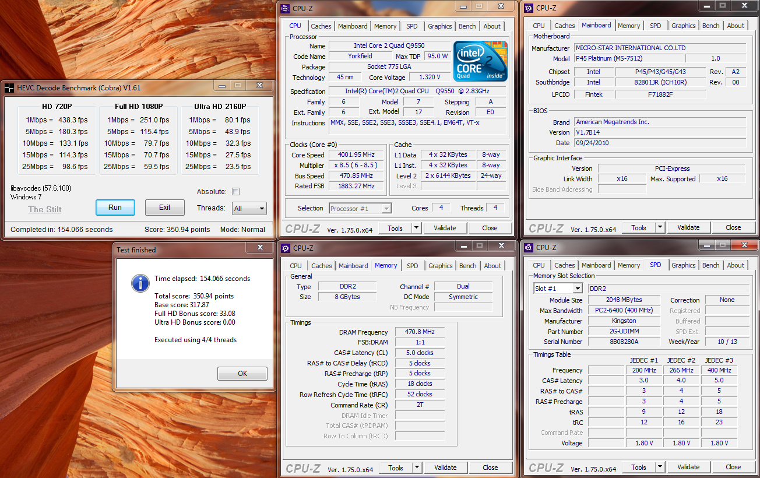
Task: Start the HEVC benchmark with Run
Action: (115, 208)
